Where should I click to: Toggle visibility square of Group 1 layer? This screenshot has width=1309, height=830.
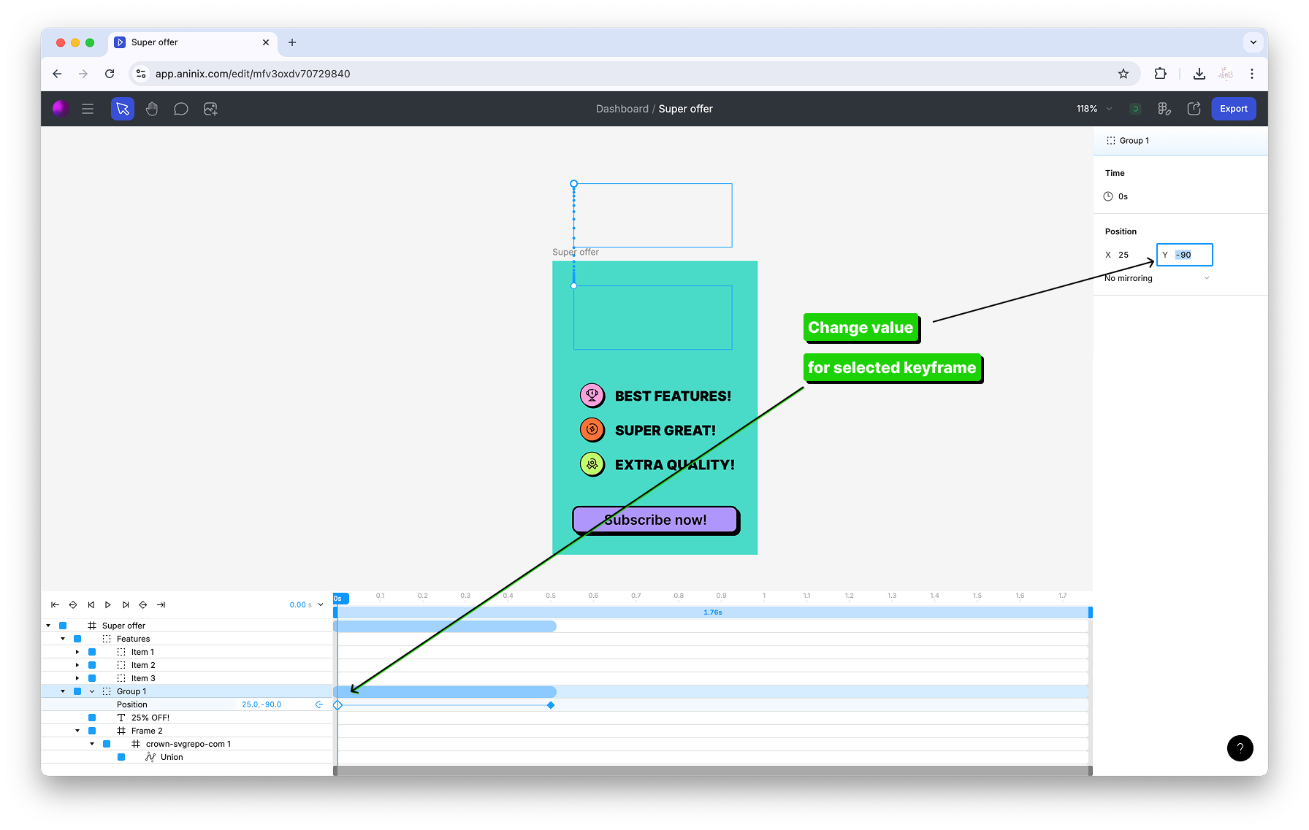(x=77, y=691)
